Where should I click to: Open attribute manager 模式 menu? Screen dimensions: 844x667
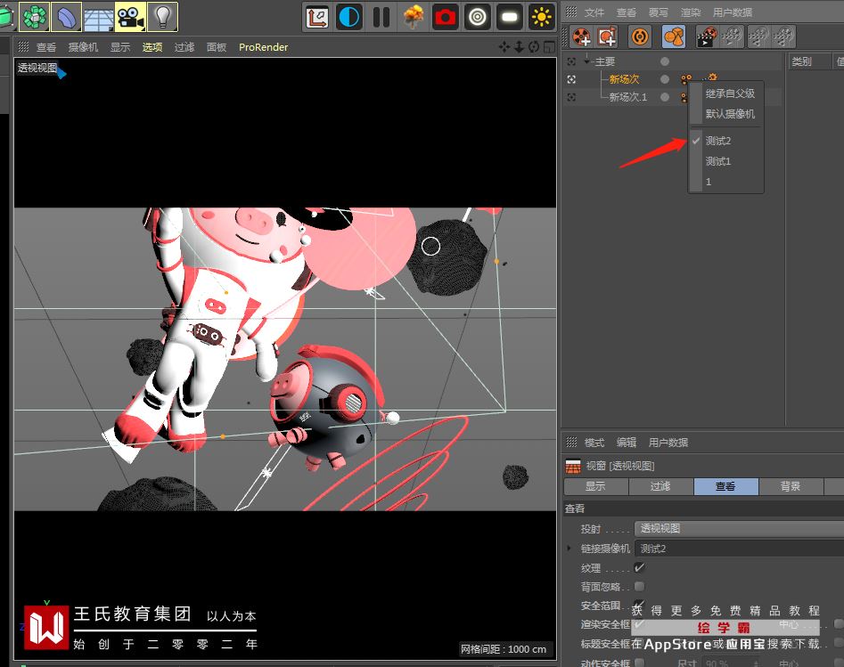click(594, 443)
